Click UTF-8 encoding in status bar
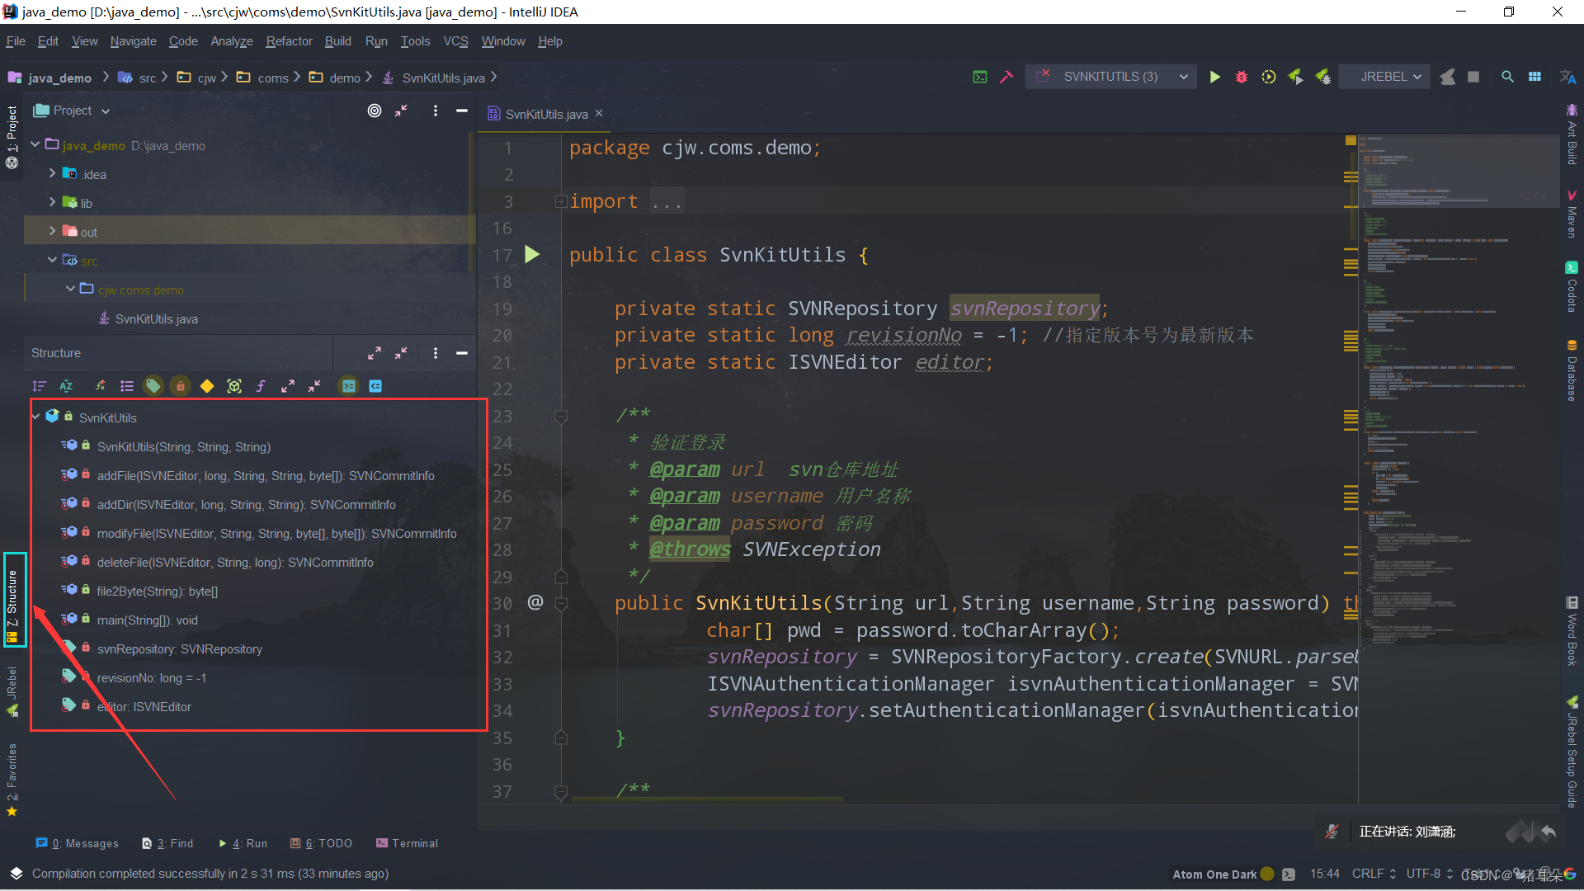Image resolution: width=1584 pixels, height=891 pixels. pyautogui.click(x=1430, y=874)
